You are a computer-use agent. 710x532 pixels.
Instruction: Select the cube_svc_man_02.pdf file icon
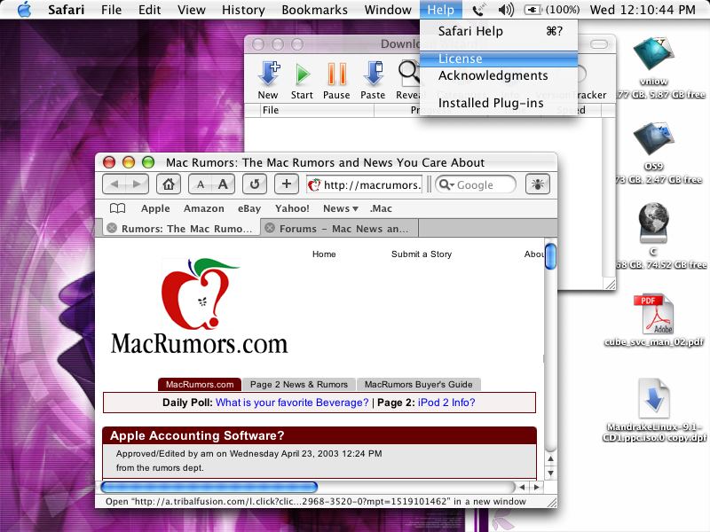click(x=654, y=314)
